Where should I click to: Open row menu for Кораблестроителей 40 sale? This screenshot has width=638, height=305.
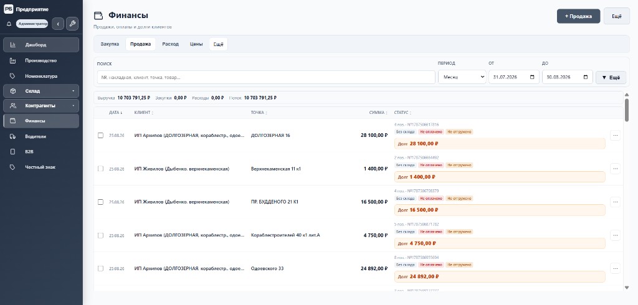tap(615, 235)
